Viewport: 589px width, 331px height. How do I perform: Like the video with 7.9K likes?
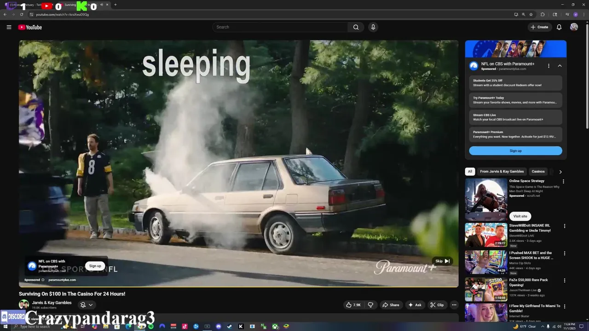click(x=353, y=305)
